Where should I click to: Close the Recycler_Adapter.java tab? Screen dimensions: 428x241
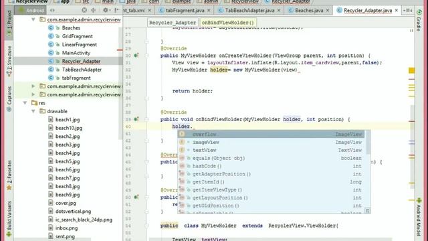[x=397, y=11]
